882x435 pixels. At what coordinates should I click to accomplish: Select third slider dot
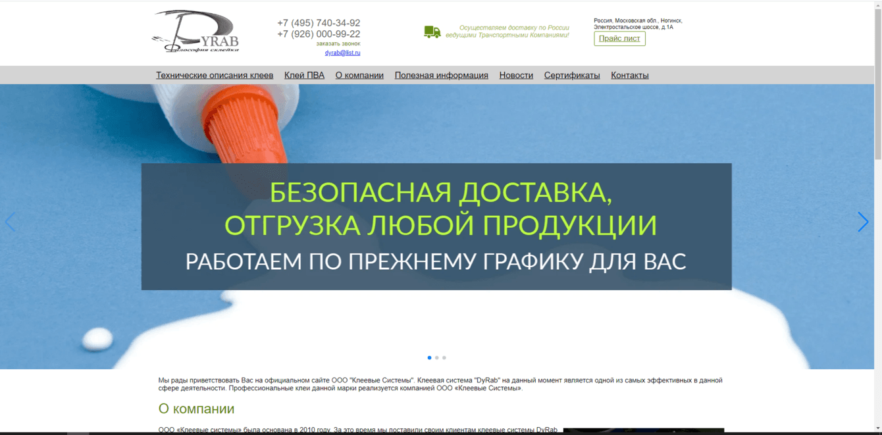(444, 358)
